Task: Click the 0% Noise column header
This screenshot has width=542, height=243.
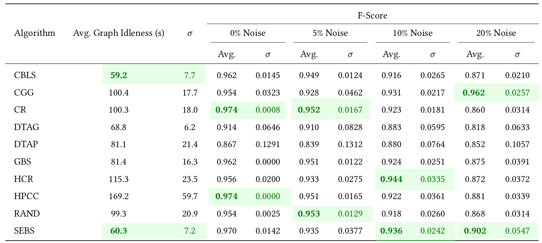Action: pyautogui.click(x=248, y=33)
